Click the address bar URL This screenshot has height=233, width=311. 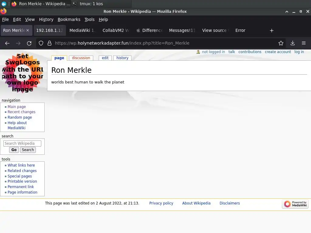[x=122, y=43]
